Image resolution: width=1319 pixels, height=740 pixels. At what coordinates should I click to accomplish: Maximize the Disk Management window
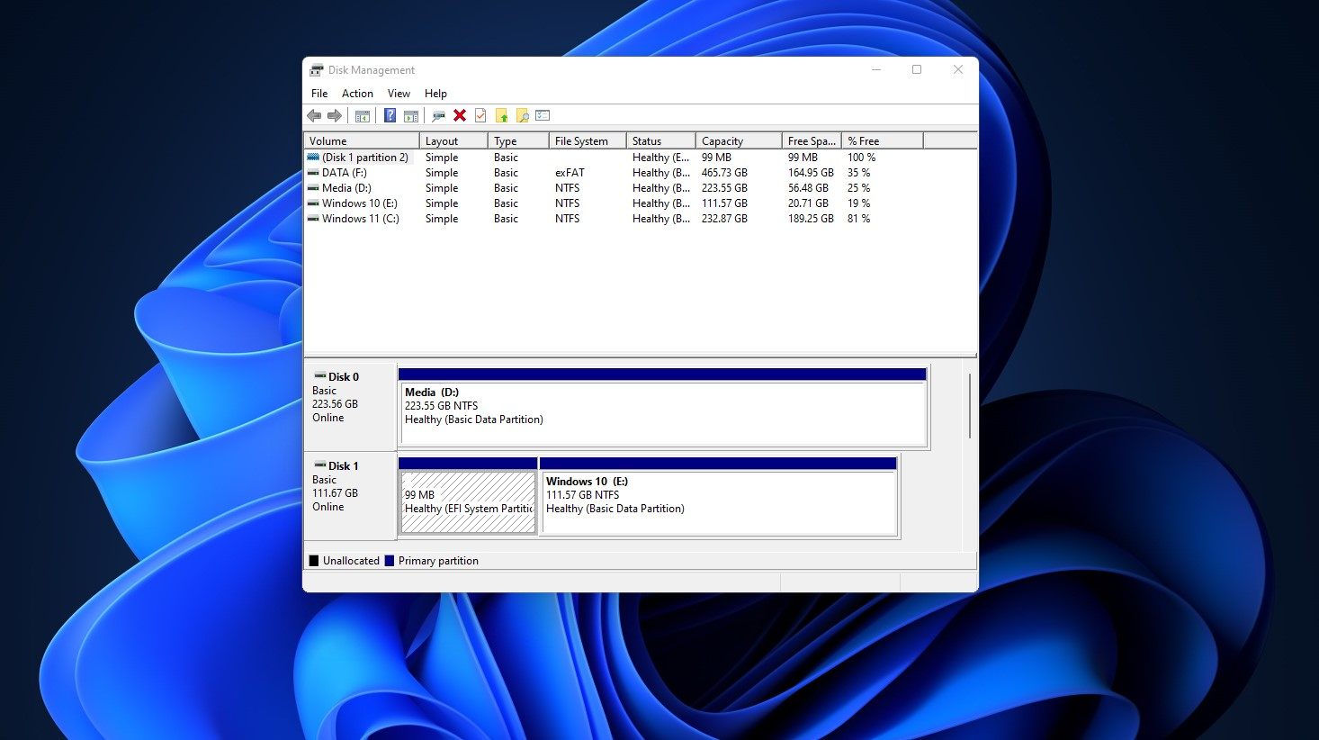(x=917, y=70)
